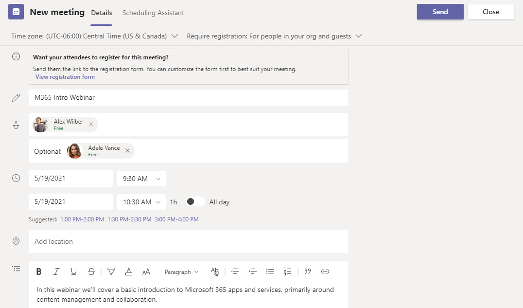Open the View registration form link
This screenshot has height=308, width=523.
[x=65, y=77]
